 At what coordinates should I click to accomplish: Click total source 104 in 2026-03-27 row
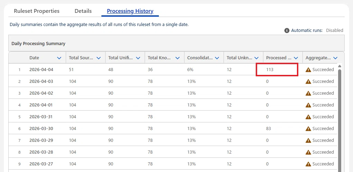pyautogui.click(x=72, y=164)
